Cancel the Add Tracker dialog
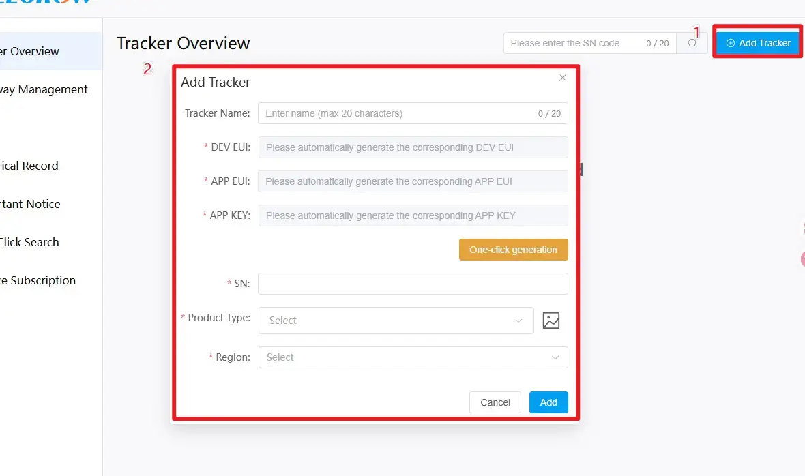The height and width of the screenshot is (476, 805). click(495, 402)
